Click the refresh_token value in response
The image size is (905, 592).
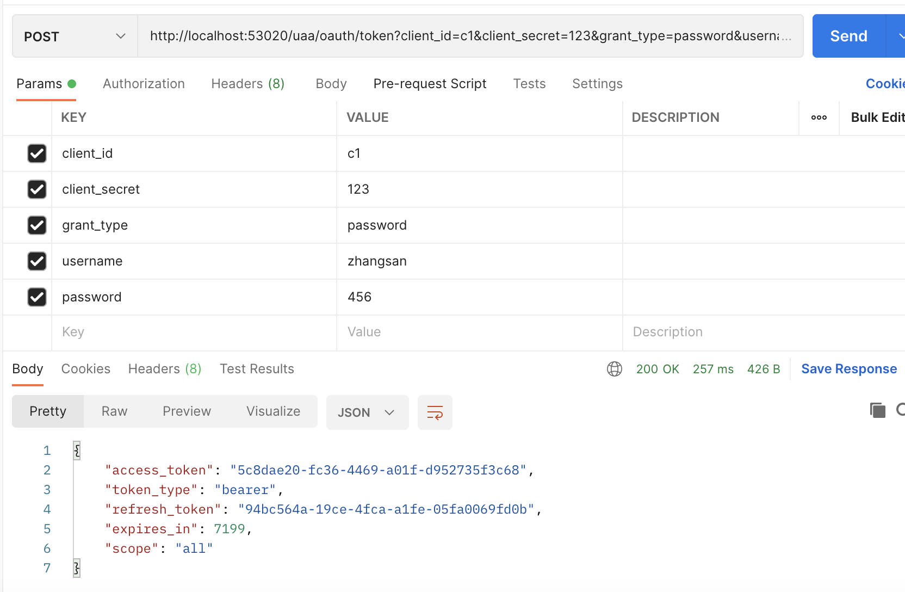click(386, 509)
